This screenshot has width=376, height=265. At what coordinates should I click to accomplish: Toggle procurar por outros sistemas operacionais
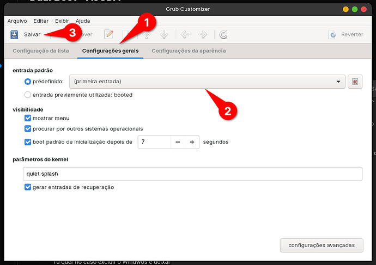coord(28,128)
